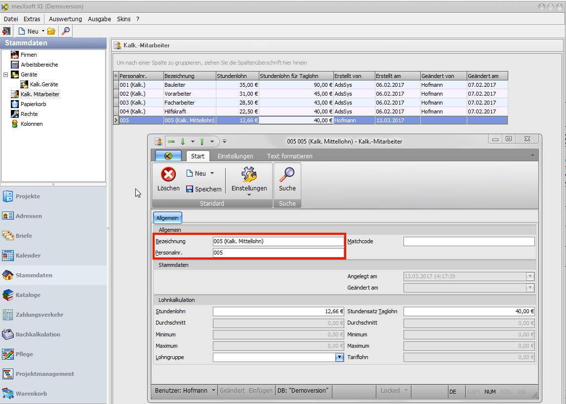Sort table by Personalnr. column header

tap(141, 76)
